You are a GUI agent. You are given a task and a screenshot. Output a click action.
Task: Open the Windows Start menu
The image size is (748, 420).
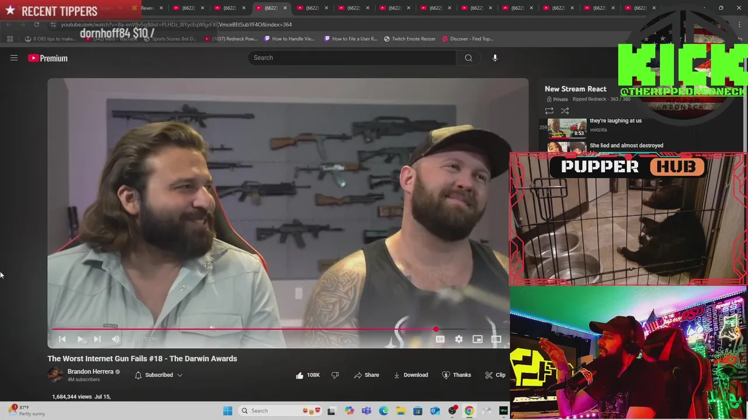tap(227, 411)
